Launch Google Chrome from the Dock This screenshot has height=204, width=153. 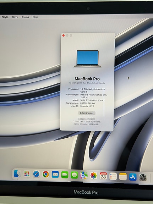(x=46, y=174)
